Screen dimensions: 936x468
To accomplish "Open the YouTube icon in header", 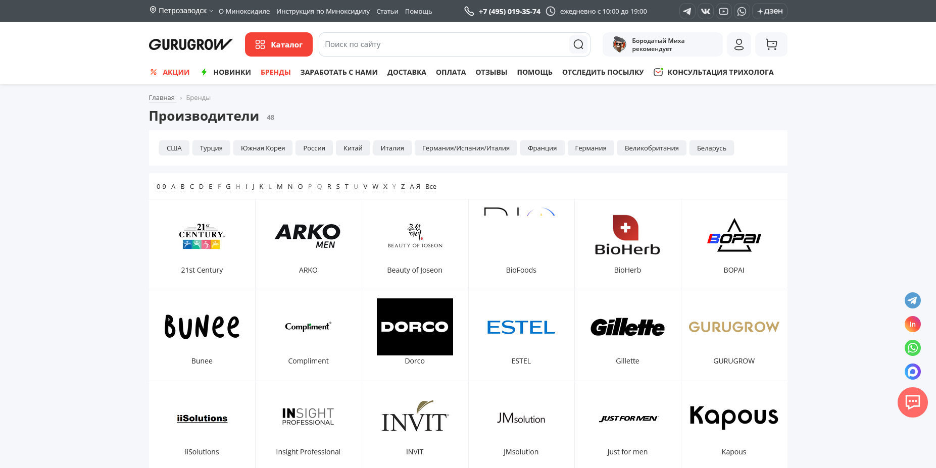I will click(x=723, y=11).
